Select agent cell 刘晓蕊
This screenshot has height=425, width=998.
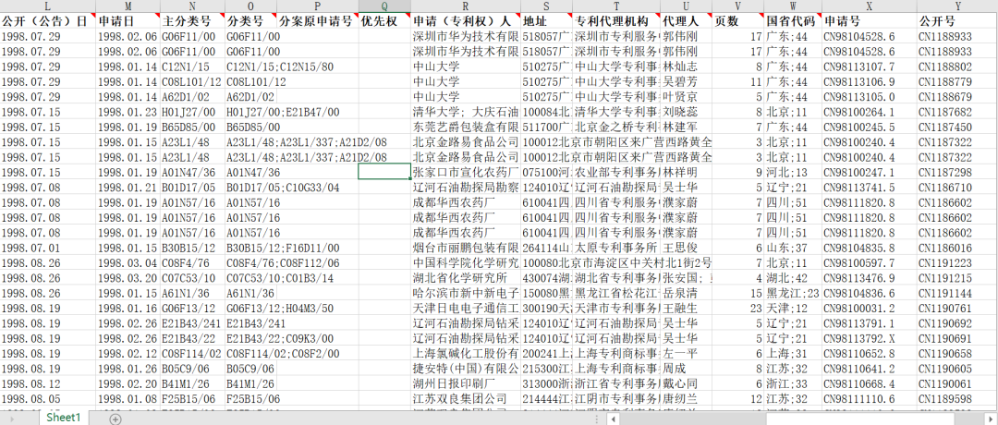pos(686,112)
